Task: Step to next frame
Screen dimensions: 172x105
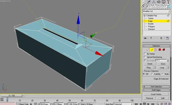Action: [148, 104]
